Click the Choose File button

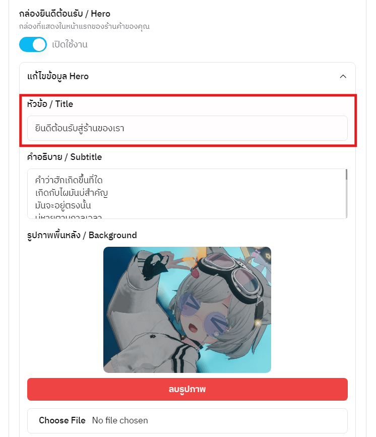(x=62, y=420)
